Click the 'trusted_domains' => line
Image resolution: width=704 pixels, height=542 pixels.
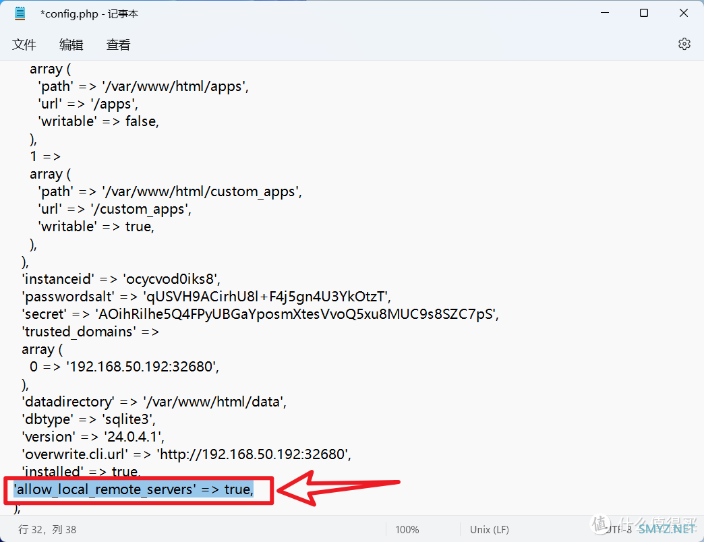90,332
